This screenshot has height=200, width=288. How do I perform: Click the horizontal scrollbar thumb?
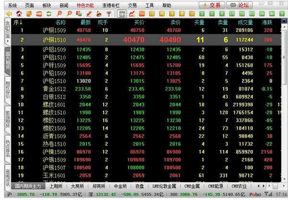276,186
